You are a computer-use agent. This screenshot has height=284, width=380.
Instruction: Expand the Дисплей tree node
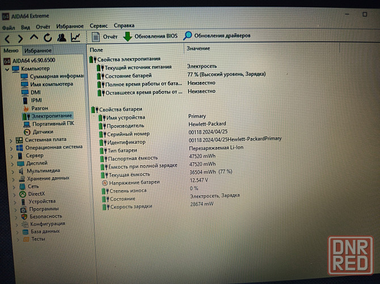click(x=12, y=163)
